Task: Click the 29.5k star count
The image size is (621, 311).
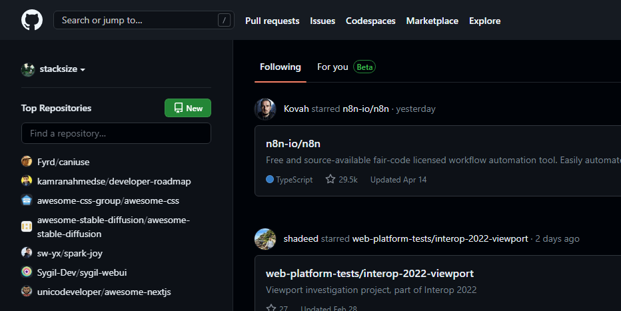Action: [x=348, y=180]
